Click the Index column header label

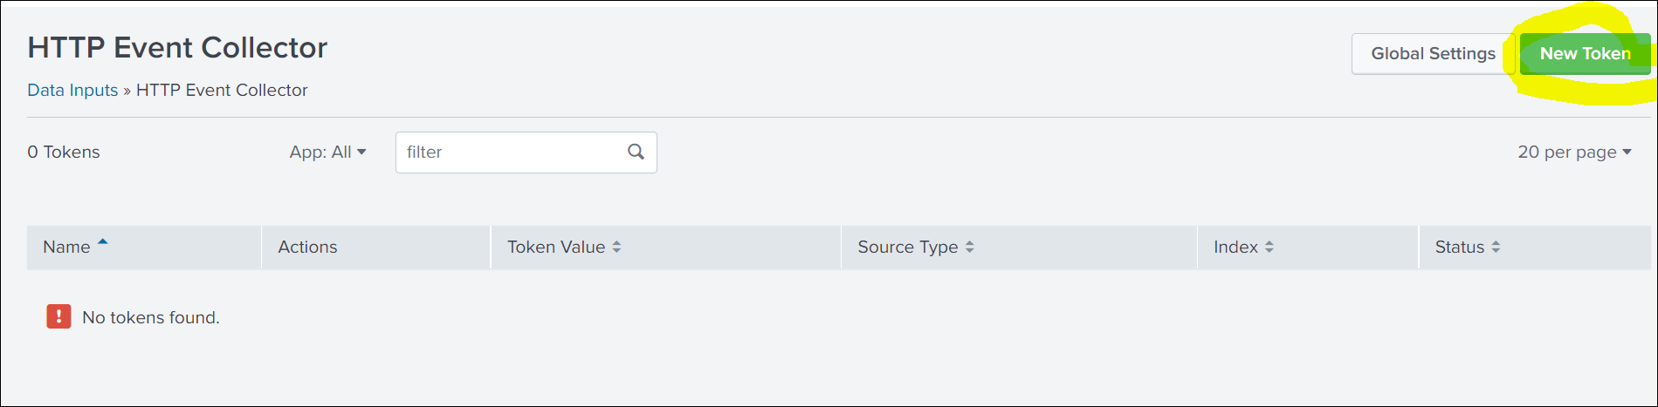(x=1235, y=248)
